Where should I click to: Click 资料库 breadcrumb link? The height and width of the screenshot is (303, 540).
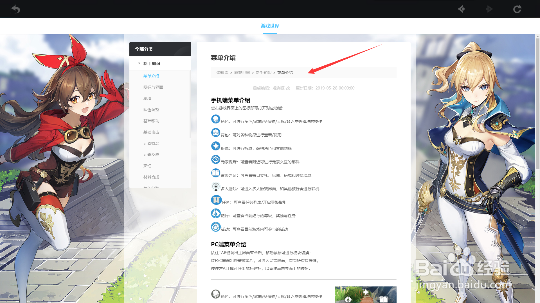pyautogui.click(x=222, y=73)
